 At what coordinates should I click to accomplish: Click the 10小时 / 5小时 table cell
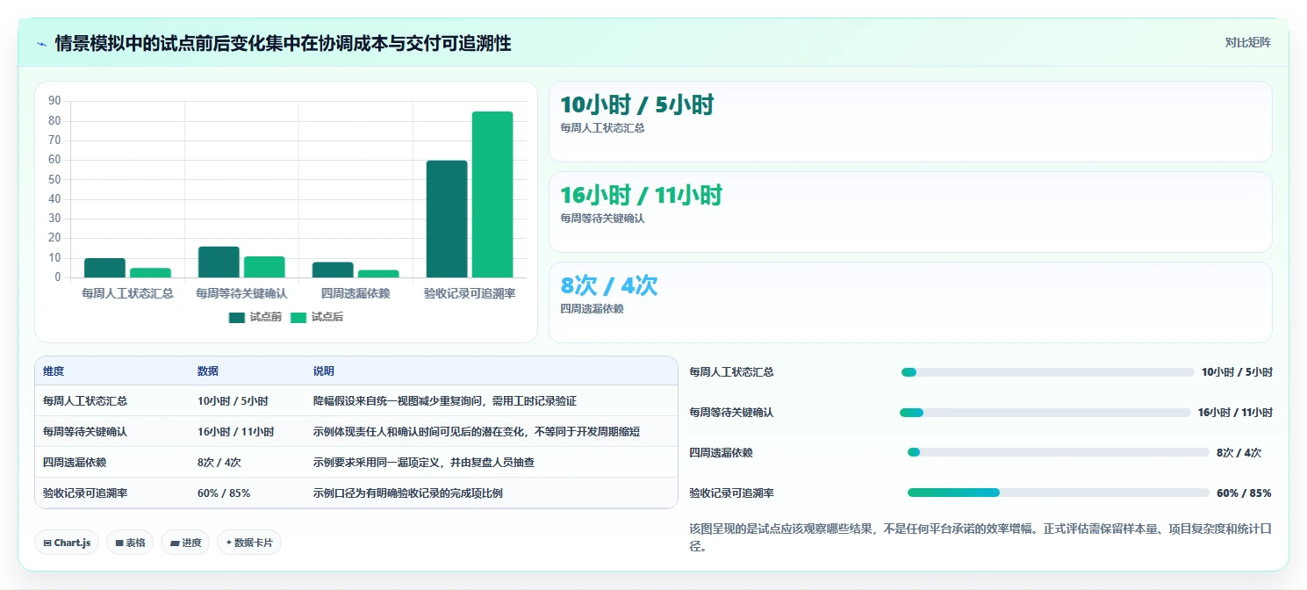[x=233, y=400]
